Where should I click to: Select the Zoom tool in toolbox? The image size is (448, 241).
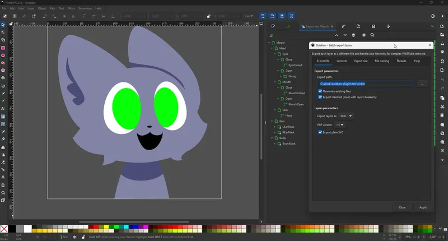[x=3, y=193]
